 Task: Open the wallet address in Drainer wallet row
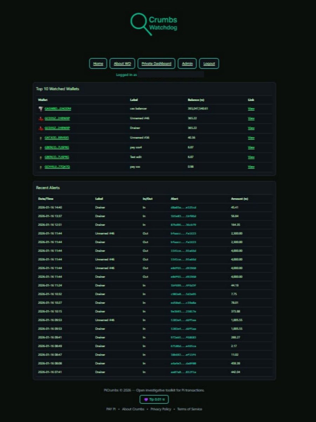57,128
